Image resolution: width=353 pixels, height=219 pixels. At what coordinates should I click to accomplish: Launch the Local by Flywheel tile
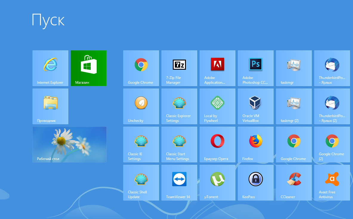click(x=218, y=106)
